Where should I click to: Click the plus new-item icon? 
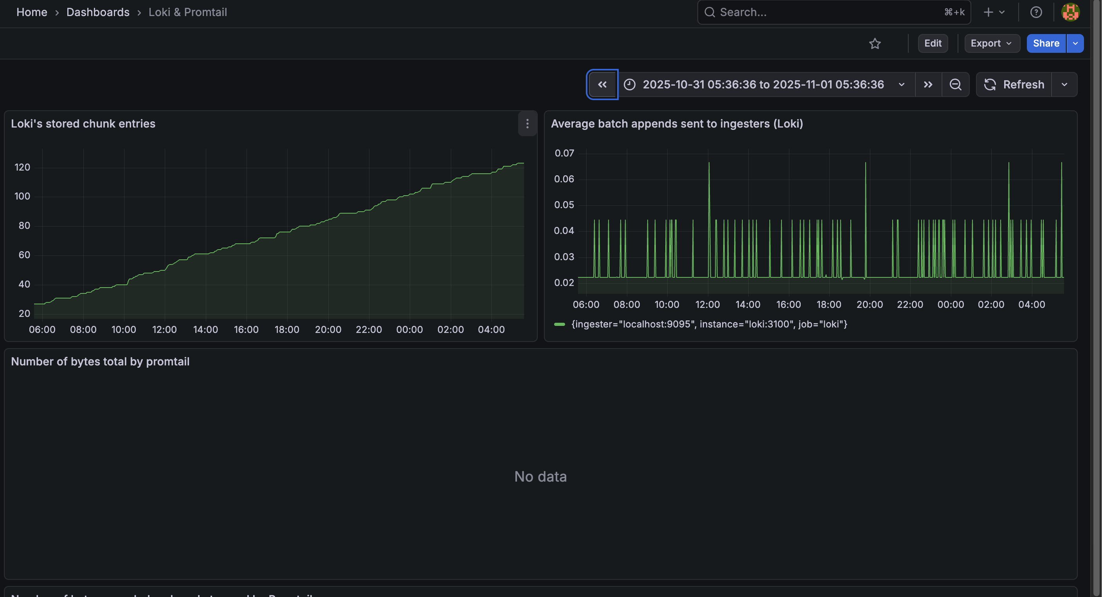pyautogui.click(x=988, y=12)
